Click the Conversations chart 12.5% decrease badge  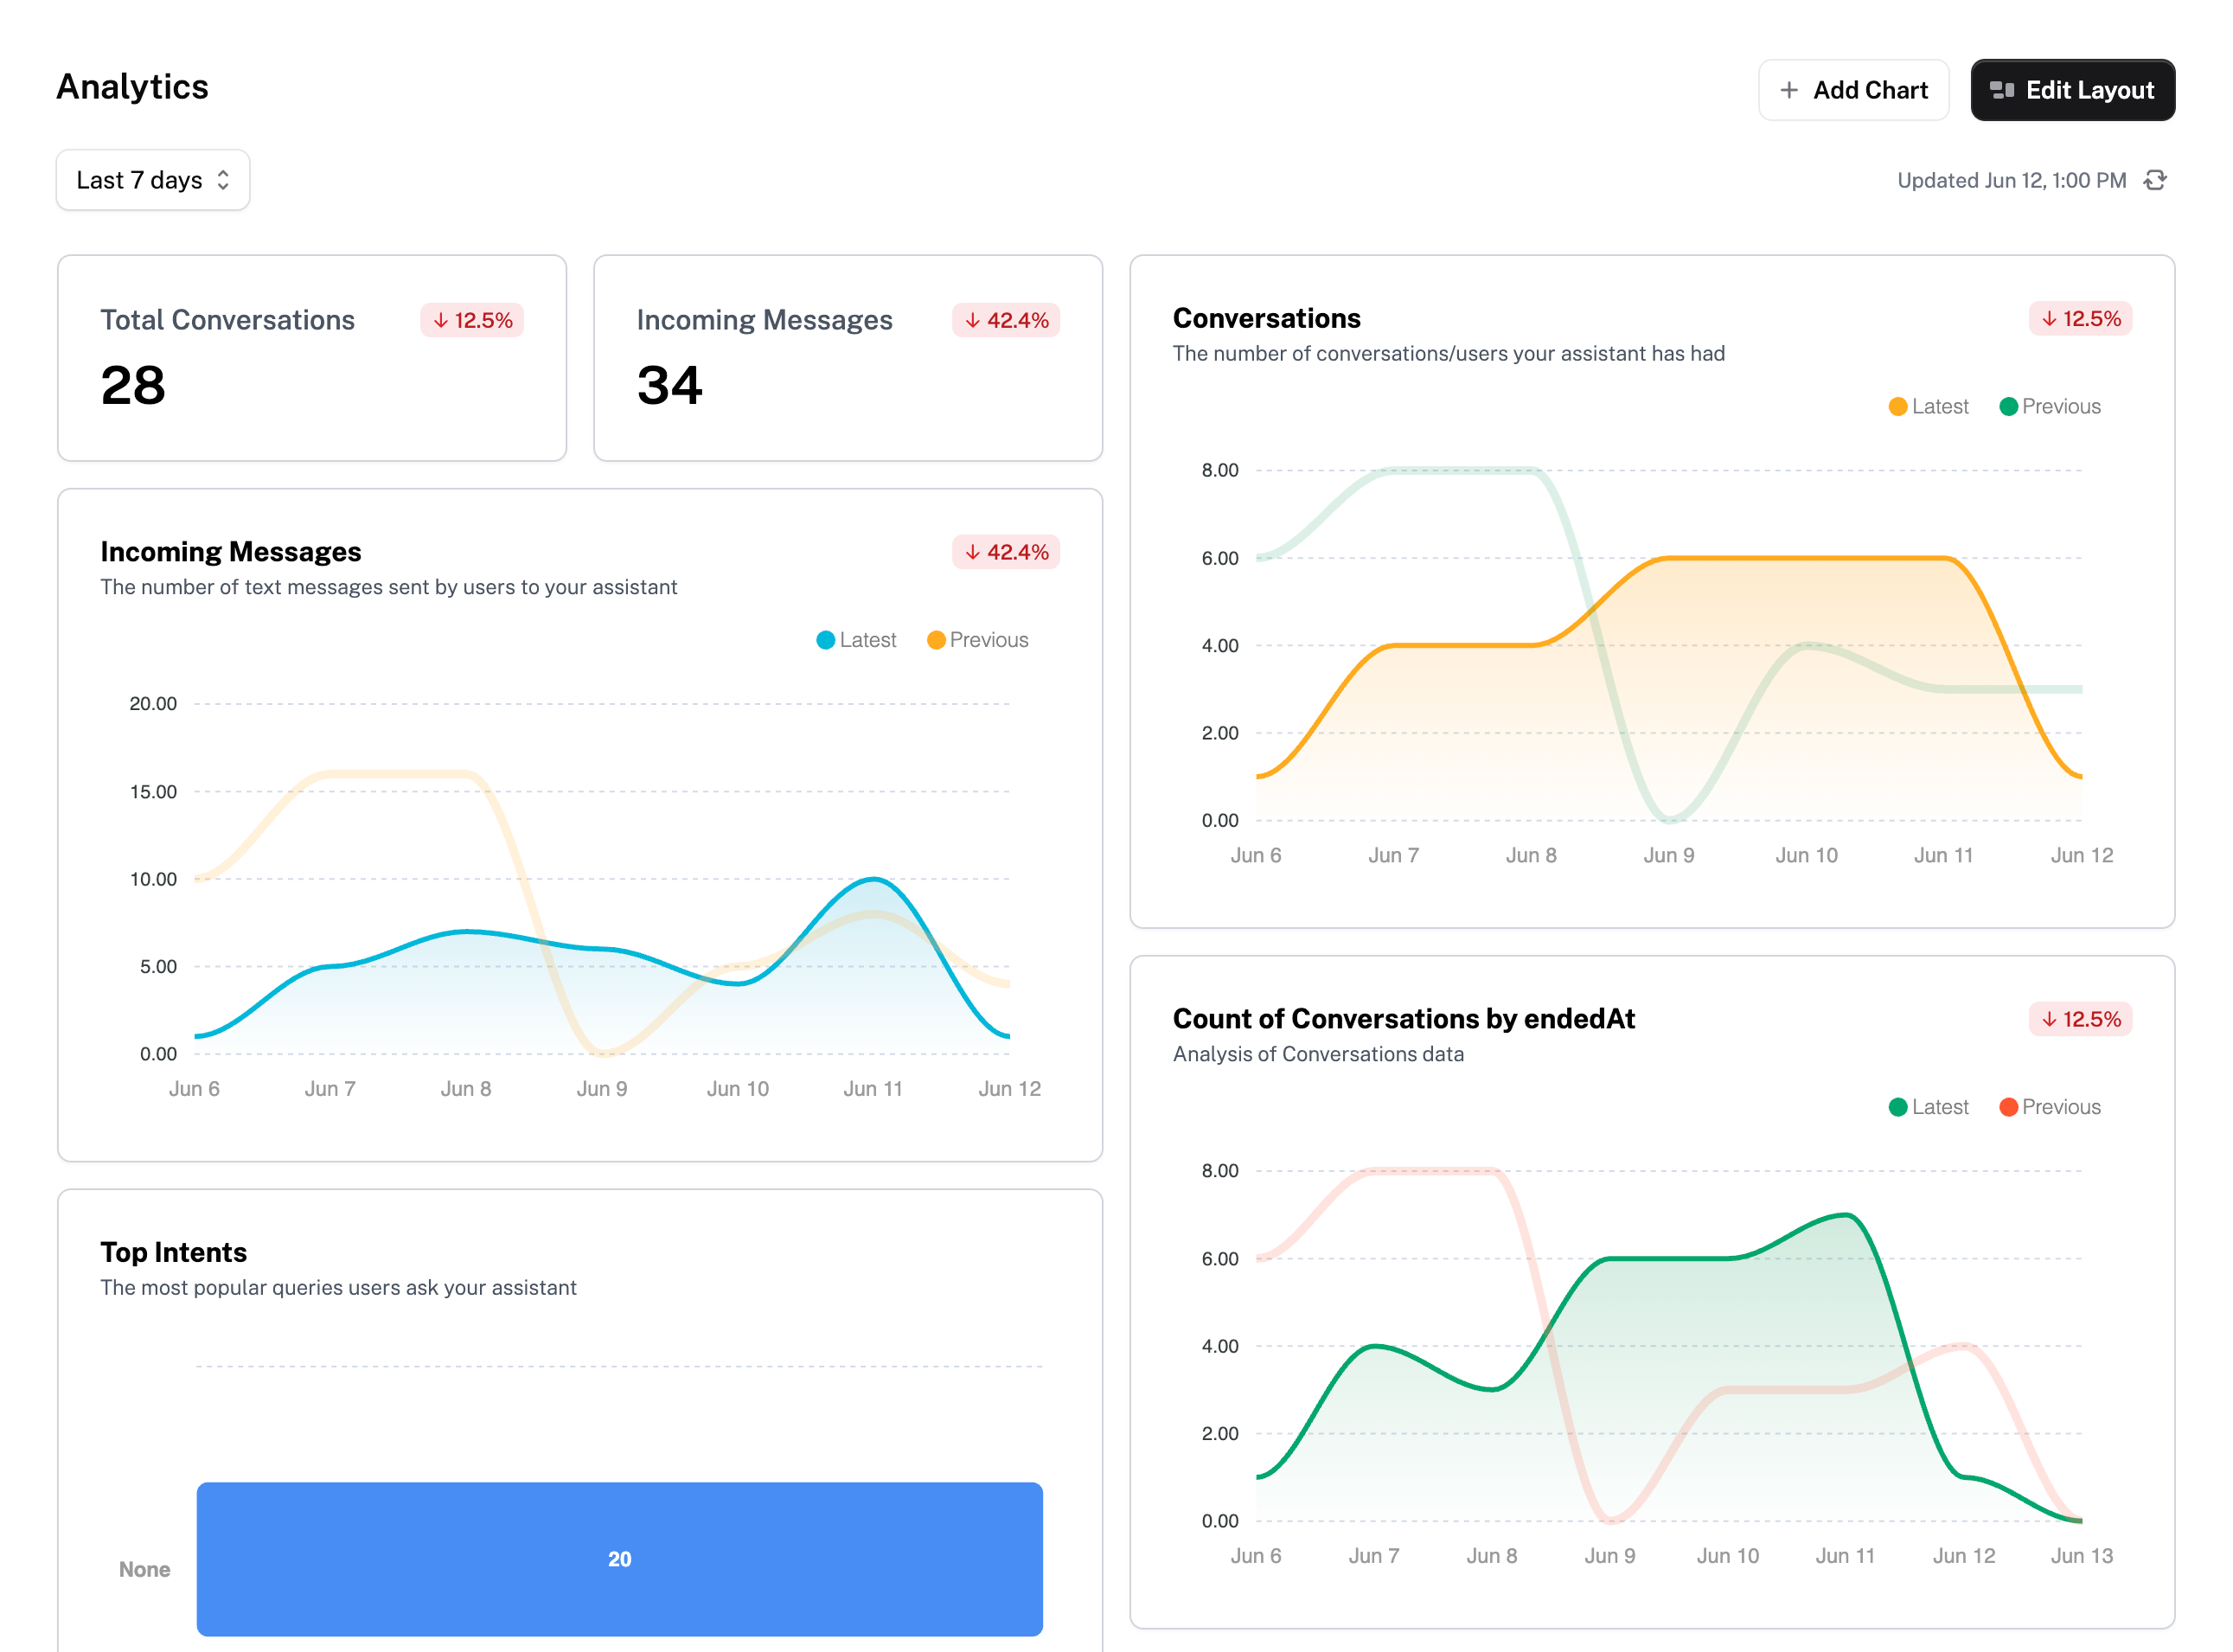point(2080,318)
